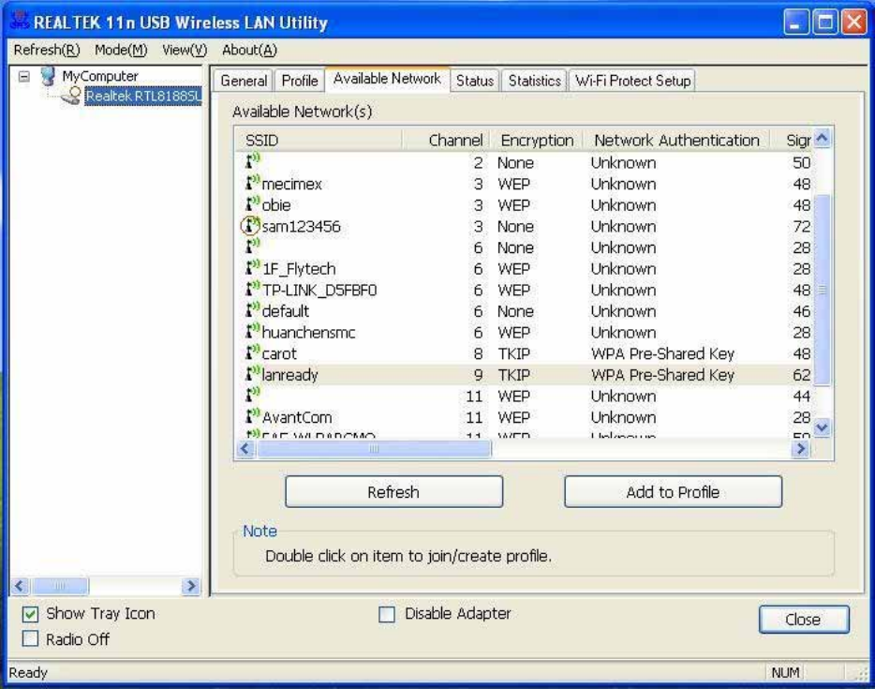
Task: Open the Wi-Fi Protect Setup tab
Action: coord(632,81)
